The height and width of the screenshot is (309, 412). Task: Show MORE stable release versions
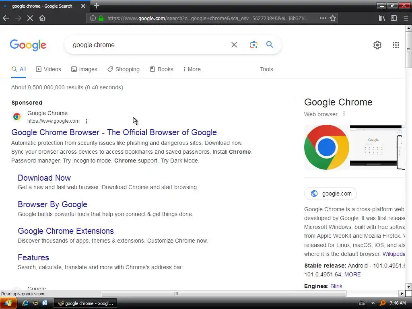[352, 274]
